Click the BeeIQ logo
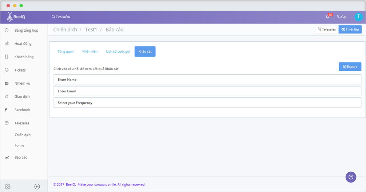Screen dimensions: 366x192 pos(16,17)
